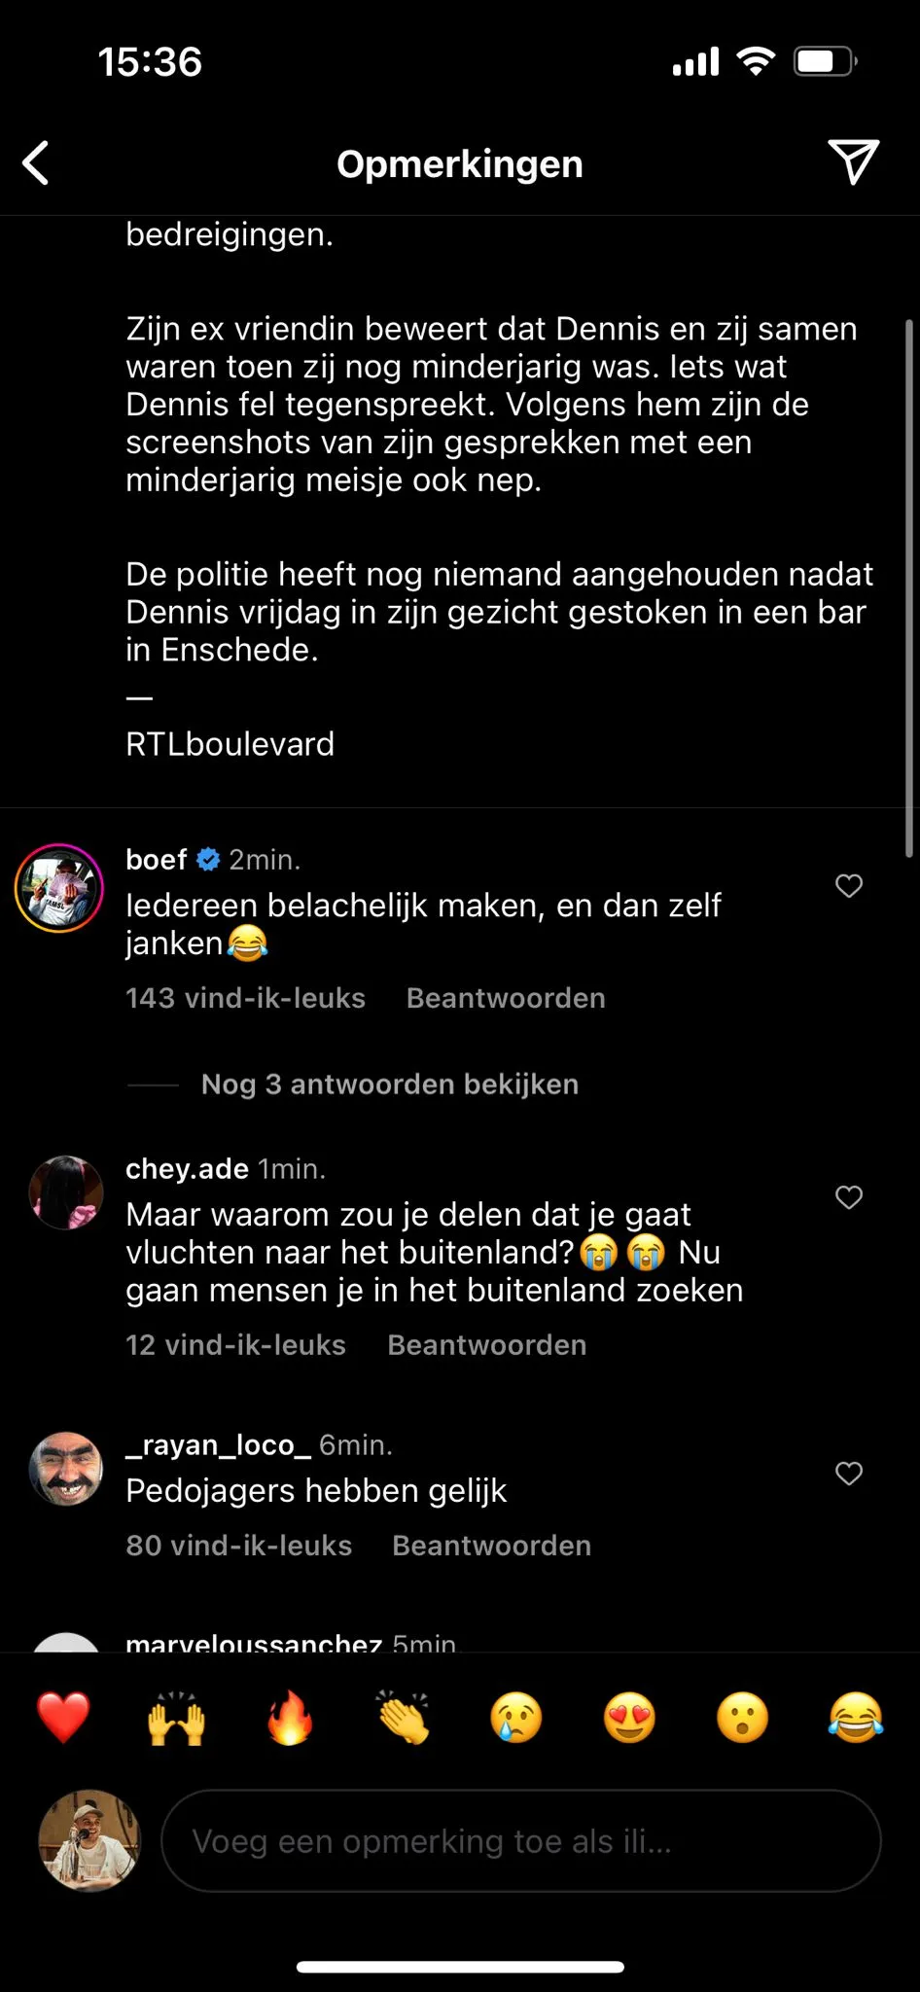Image resolution: width=920 pixels, height=1992 pixels.
Task: Open the _rayan_loco_ username profile
Action: [218, 1445]
